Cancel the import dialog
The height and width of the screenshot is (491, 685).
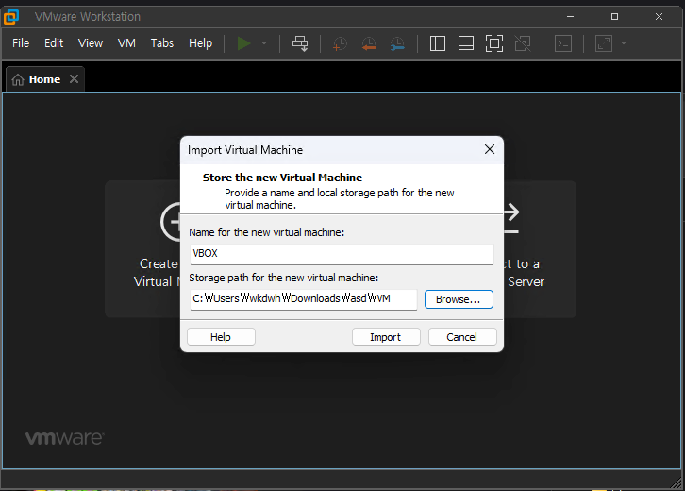462,337
